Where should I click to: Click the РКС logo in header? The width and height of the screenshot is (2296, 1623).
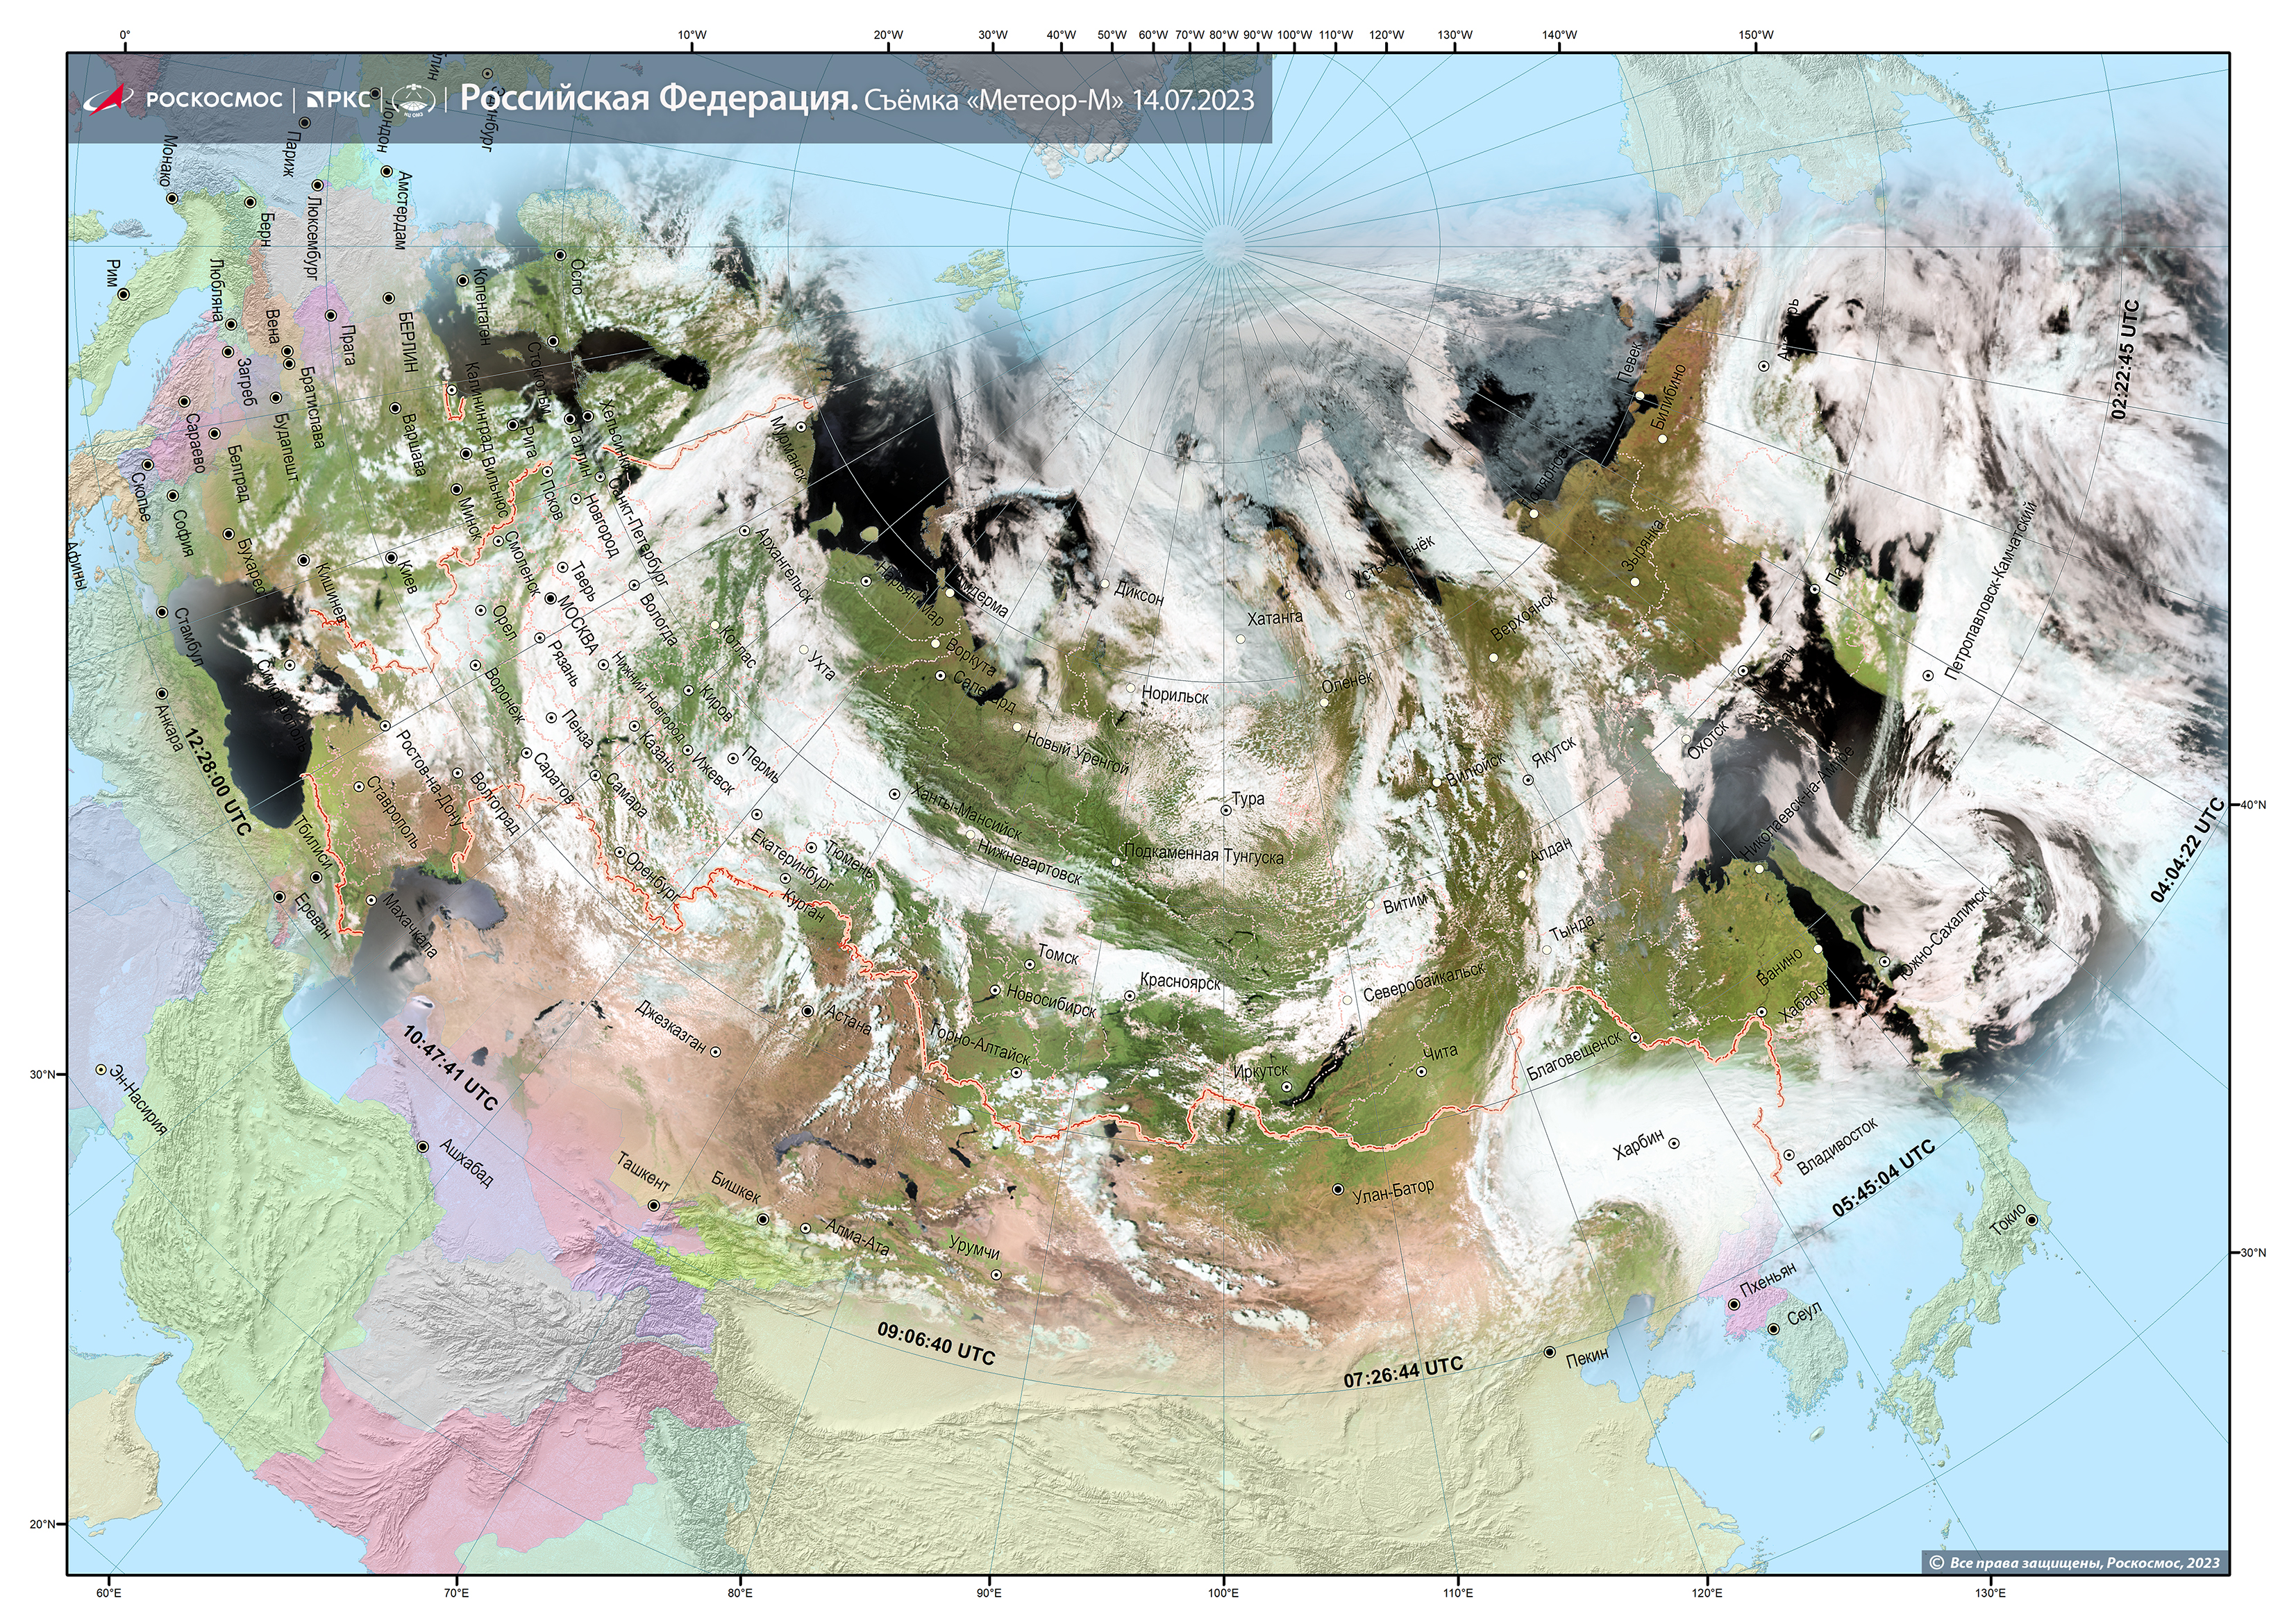pos(338,99)
